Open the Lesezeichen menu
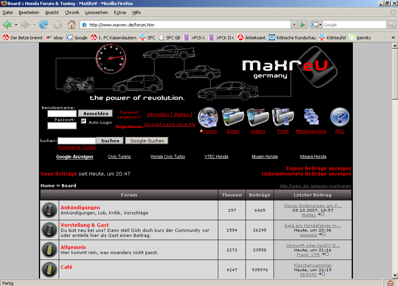The image size is (398, 286). 96,12
